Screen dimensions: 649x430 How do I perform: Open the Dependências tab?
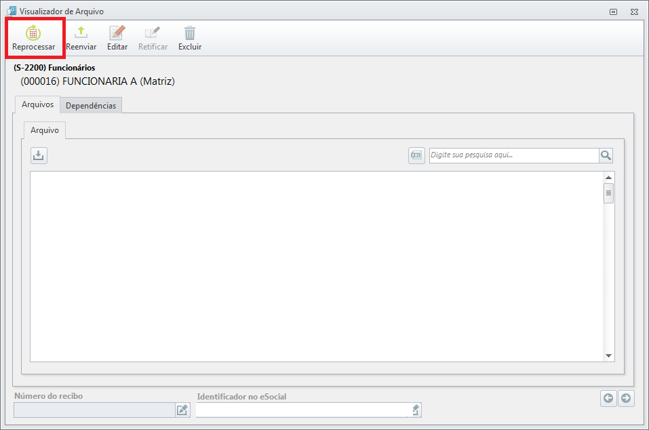91,106
